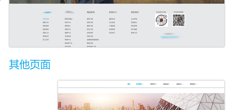Image resolution: width=234 pixels, height=110 pixels.
Task: Open 组织架构 footer link
Action: tap(46, 29)
